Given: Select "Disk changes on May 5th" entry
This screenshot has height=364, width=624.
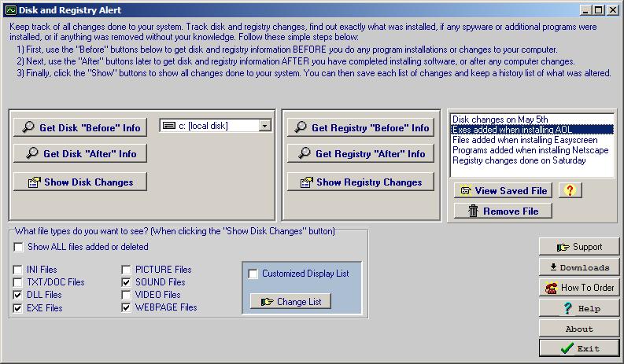Looking at the screenshot, I should [532, 119].
